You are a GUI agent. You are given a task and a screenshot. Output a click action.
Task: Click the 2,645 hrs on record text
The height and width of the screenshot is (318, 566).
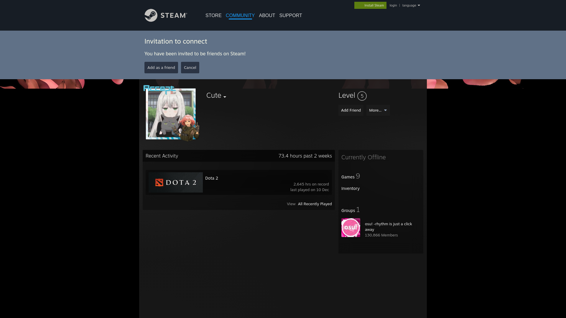(311, 184)
